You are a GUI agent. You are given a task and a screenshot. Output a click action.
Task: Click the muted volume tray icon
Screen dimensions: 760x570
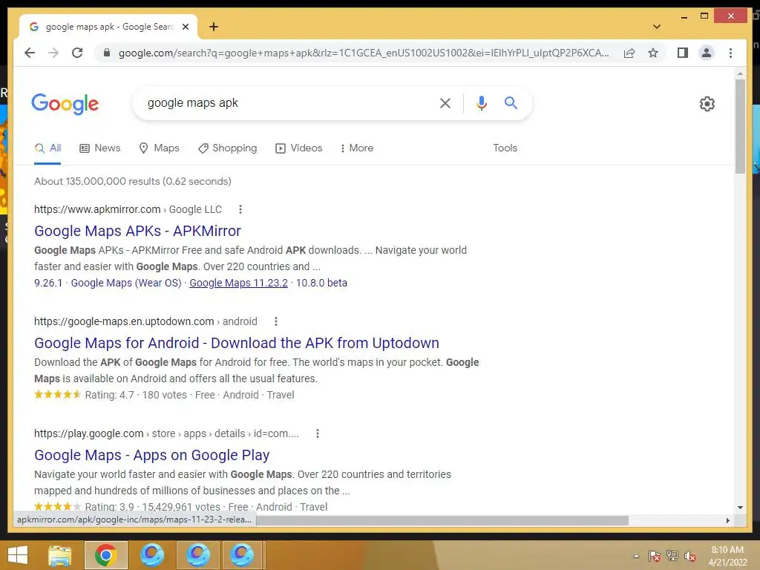(x=690, y=556)
